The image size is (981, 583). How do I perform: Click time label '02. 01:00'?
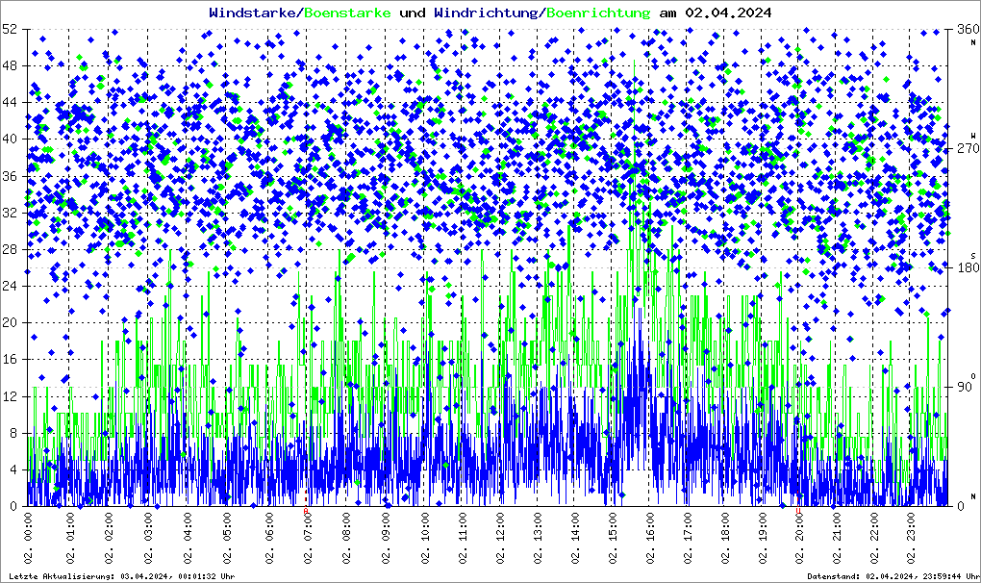(71, 538)
